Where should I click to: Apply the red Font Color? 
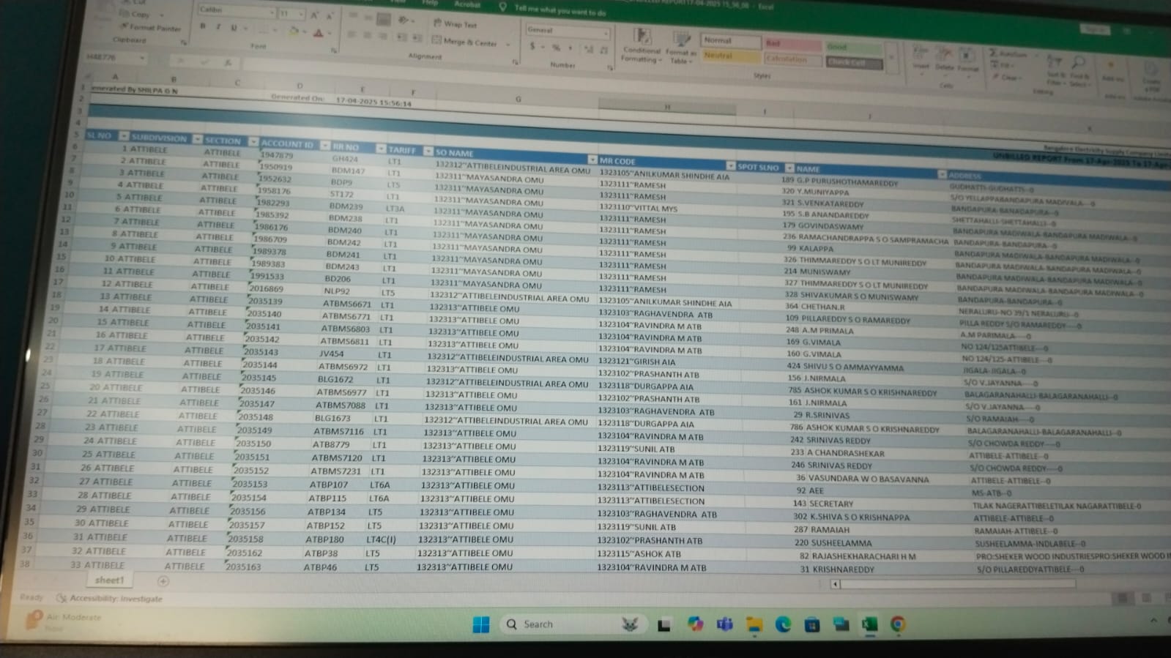[319, 33]
